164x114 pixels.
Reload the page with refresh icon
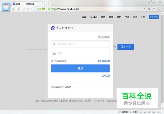click(18, 9)
